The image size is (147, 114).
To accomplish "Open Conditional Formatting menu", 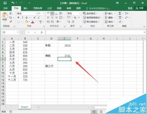I will (90, 13).
